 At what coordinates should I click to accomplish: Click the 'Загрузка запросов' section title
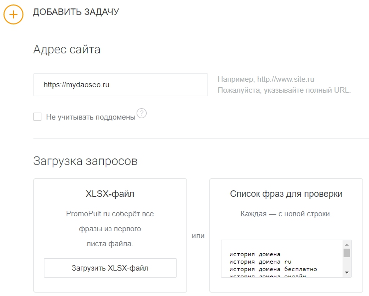[85, 161]
